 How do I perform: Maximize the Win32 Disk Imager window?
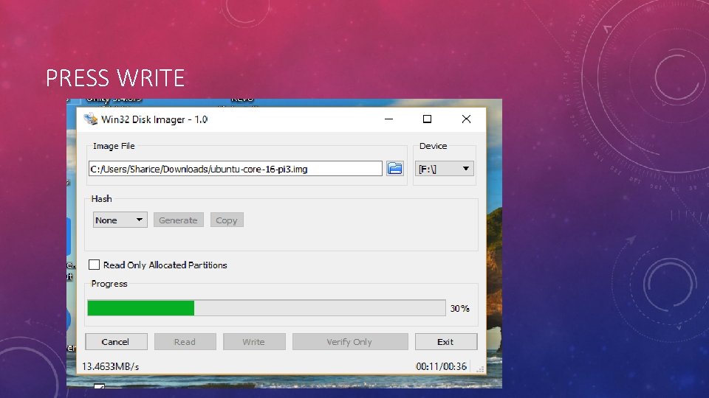click(427, 119)
